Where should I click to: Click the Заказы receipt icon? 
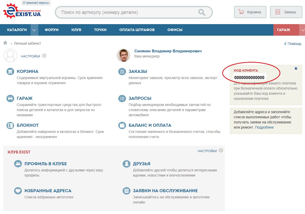[x=122, y=72]
